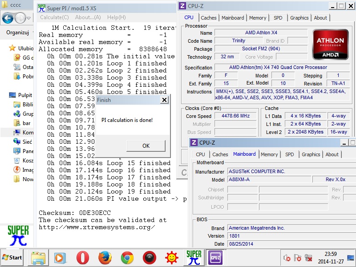The height and width of the screenshot is (267, 356).
Task: Open Firefox browser from taskbar
Action: [x=105, y=258]
